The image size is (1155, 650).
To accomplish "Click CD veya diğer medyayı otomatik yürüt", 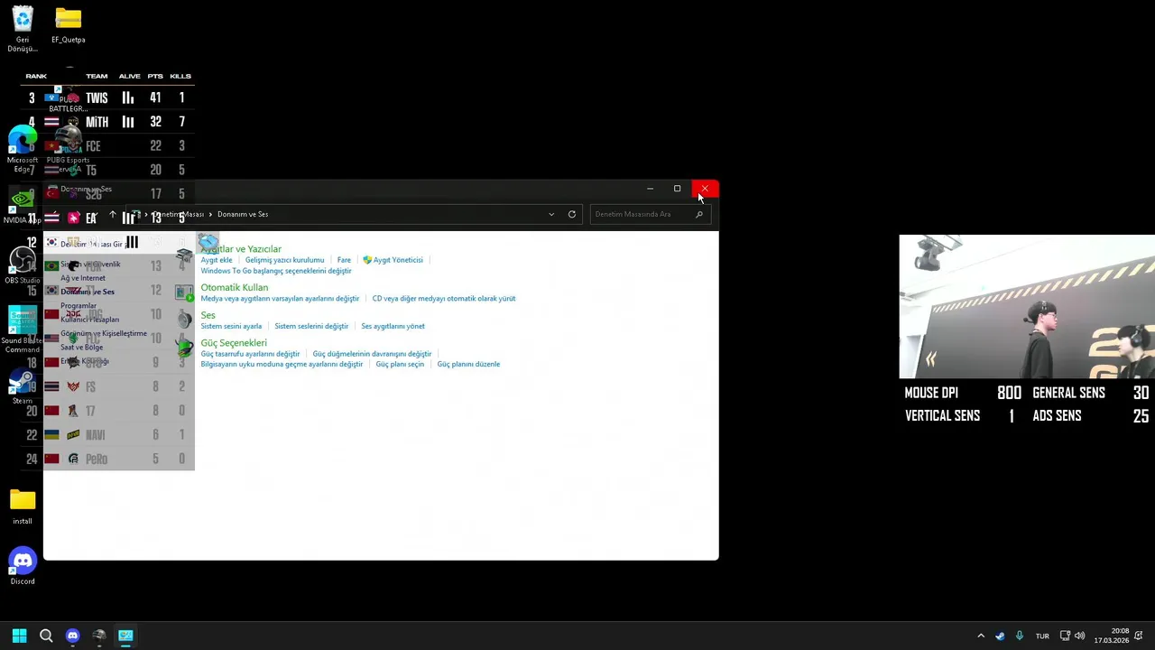I will 444,299.
